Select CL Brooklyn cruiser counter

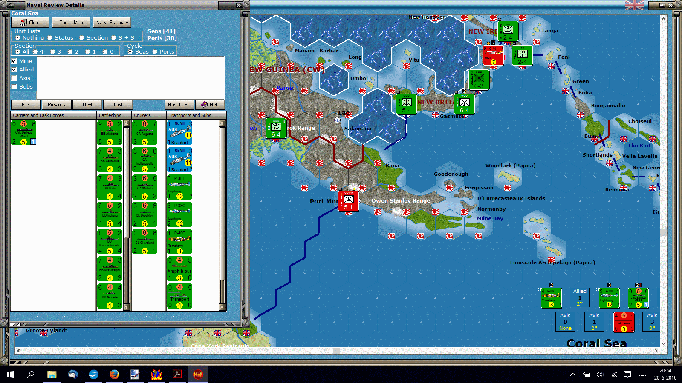point(145,214)
